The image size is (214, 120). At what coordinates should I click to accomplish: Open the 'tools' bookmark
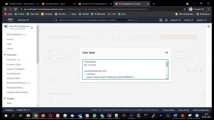tap(8, 14)
